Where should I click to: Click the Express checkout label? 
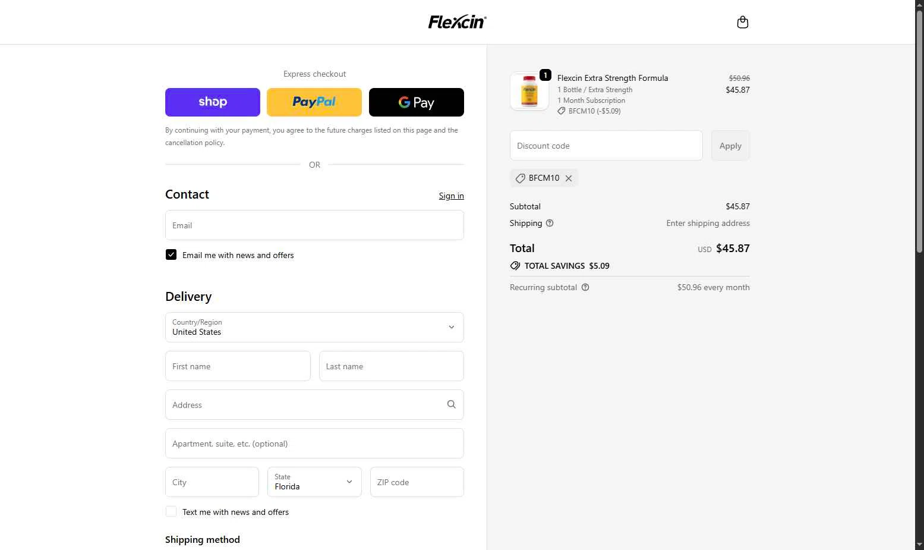[x=314, y=74]
